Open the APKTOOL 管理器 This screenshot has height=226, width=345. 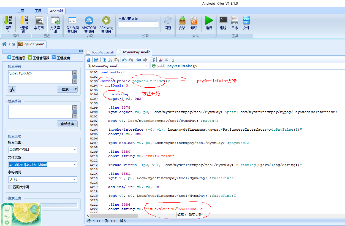point(89,20)
